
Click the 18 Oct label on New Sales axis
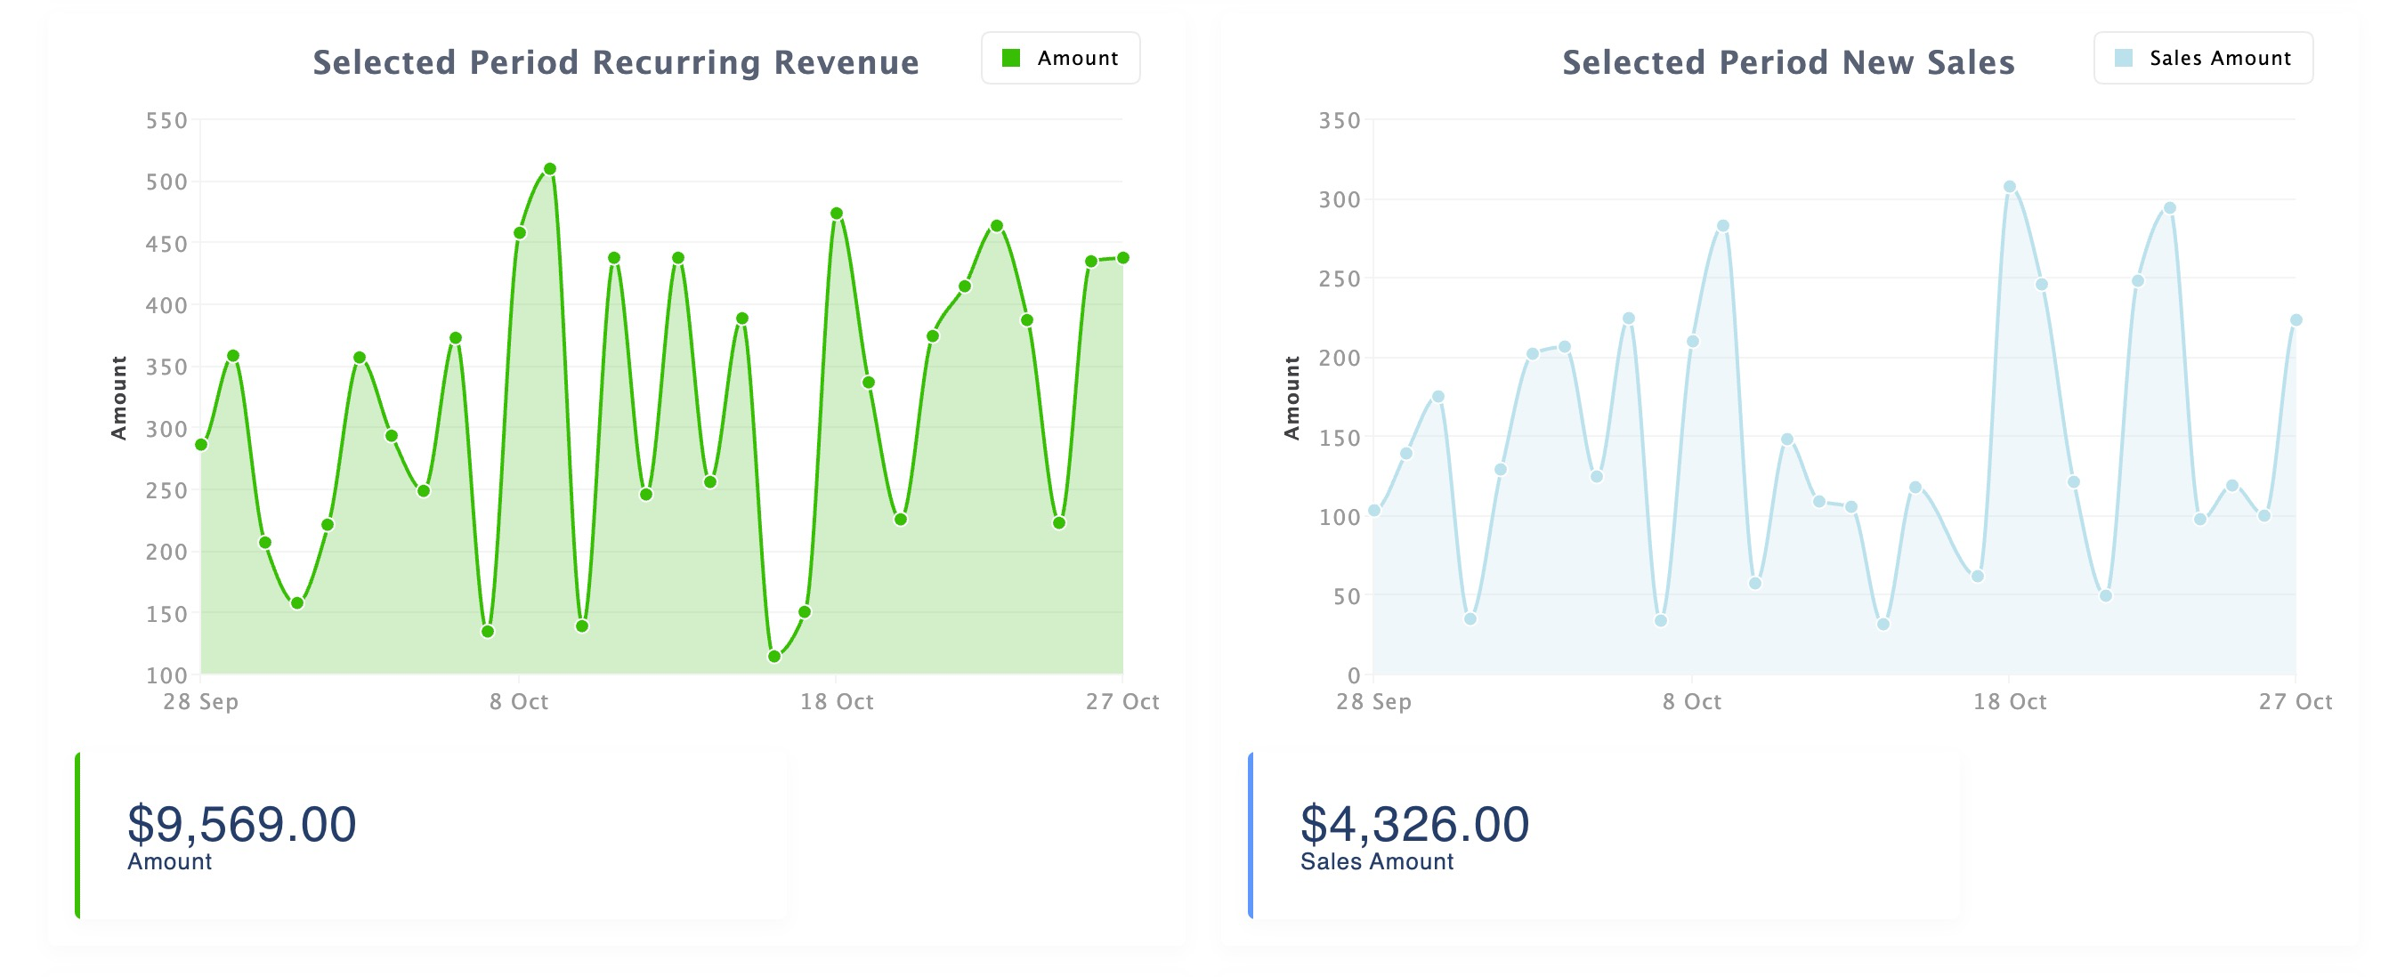coord(2009,702)
